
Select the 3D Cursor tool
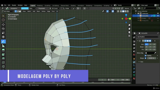pyautogui.click(x=3, y=20)
